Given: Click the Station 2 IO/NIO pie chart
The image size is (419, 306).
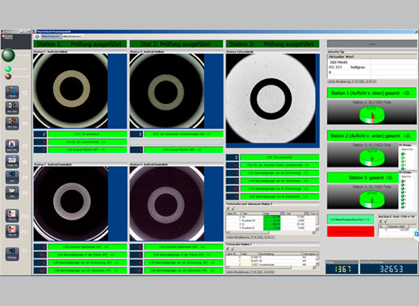Looking at the screenshot, I should [x=372, y=158].
